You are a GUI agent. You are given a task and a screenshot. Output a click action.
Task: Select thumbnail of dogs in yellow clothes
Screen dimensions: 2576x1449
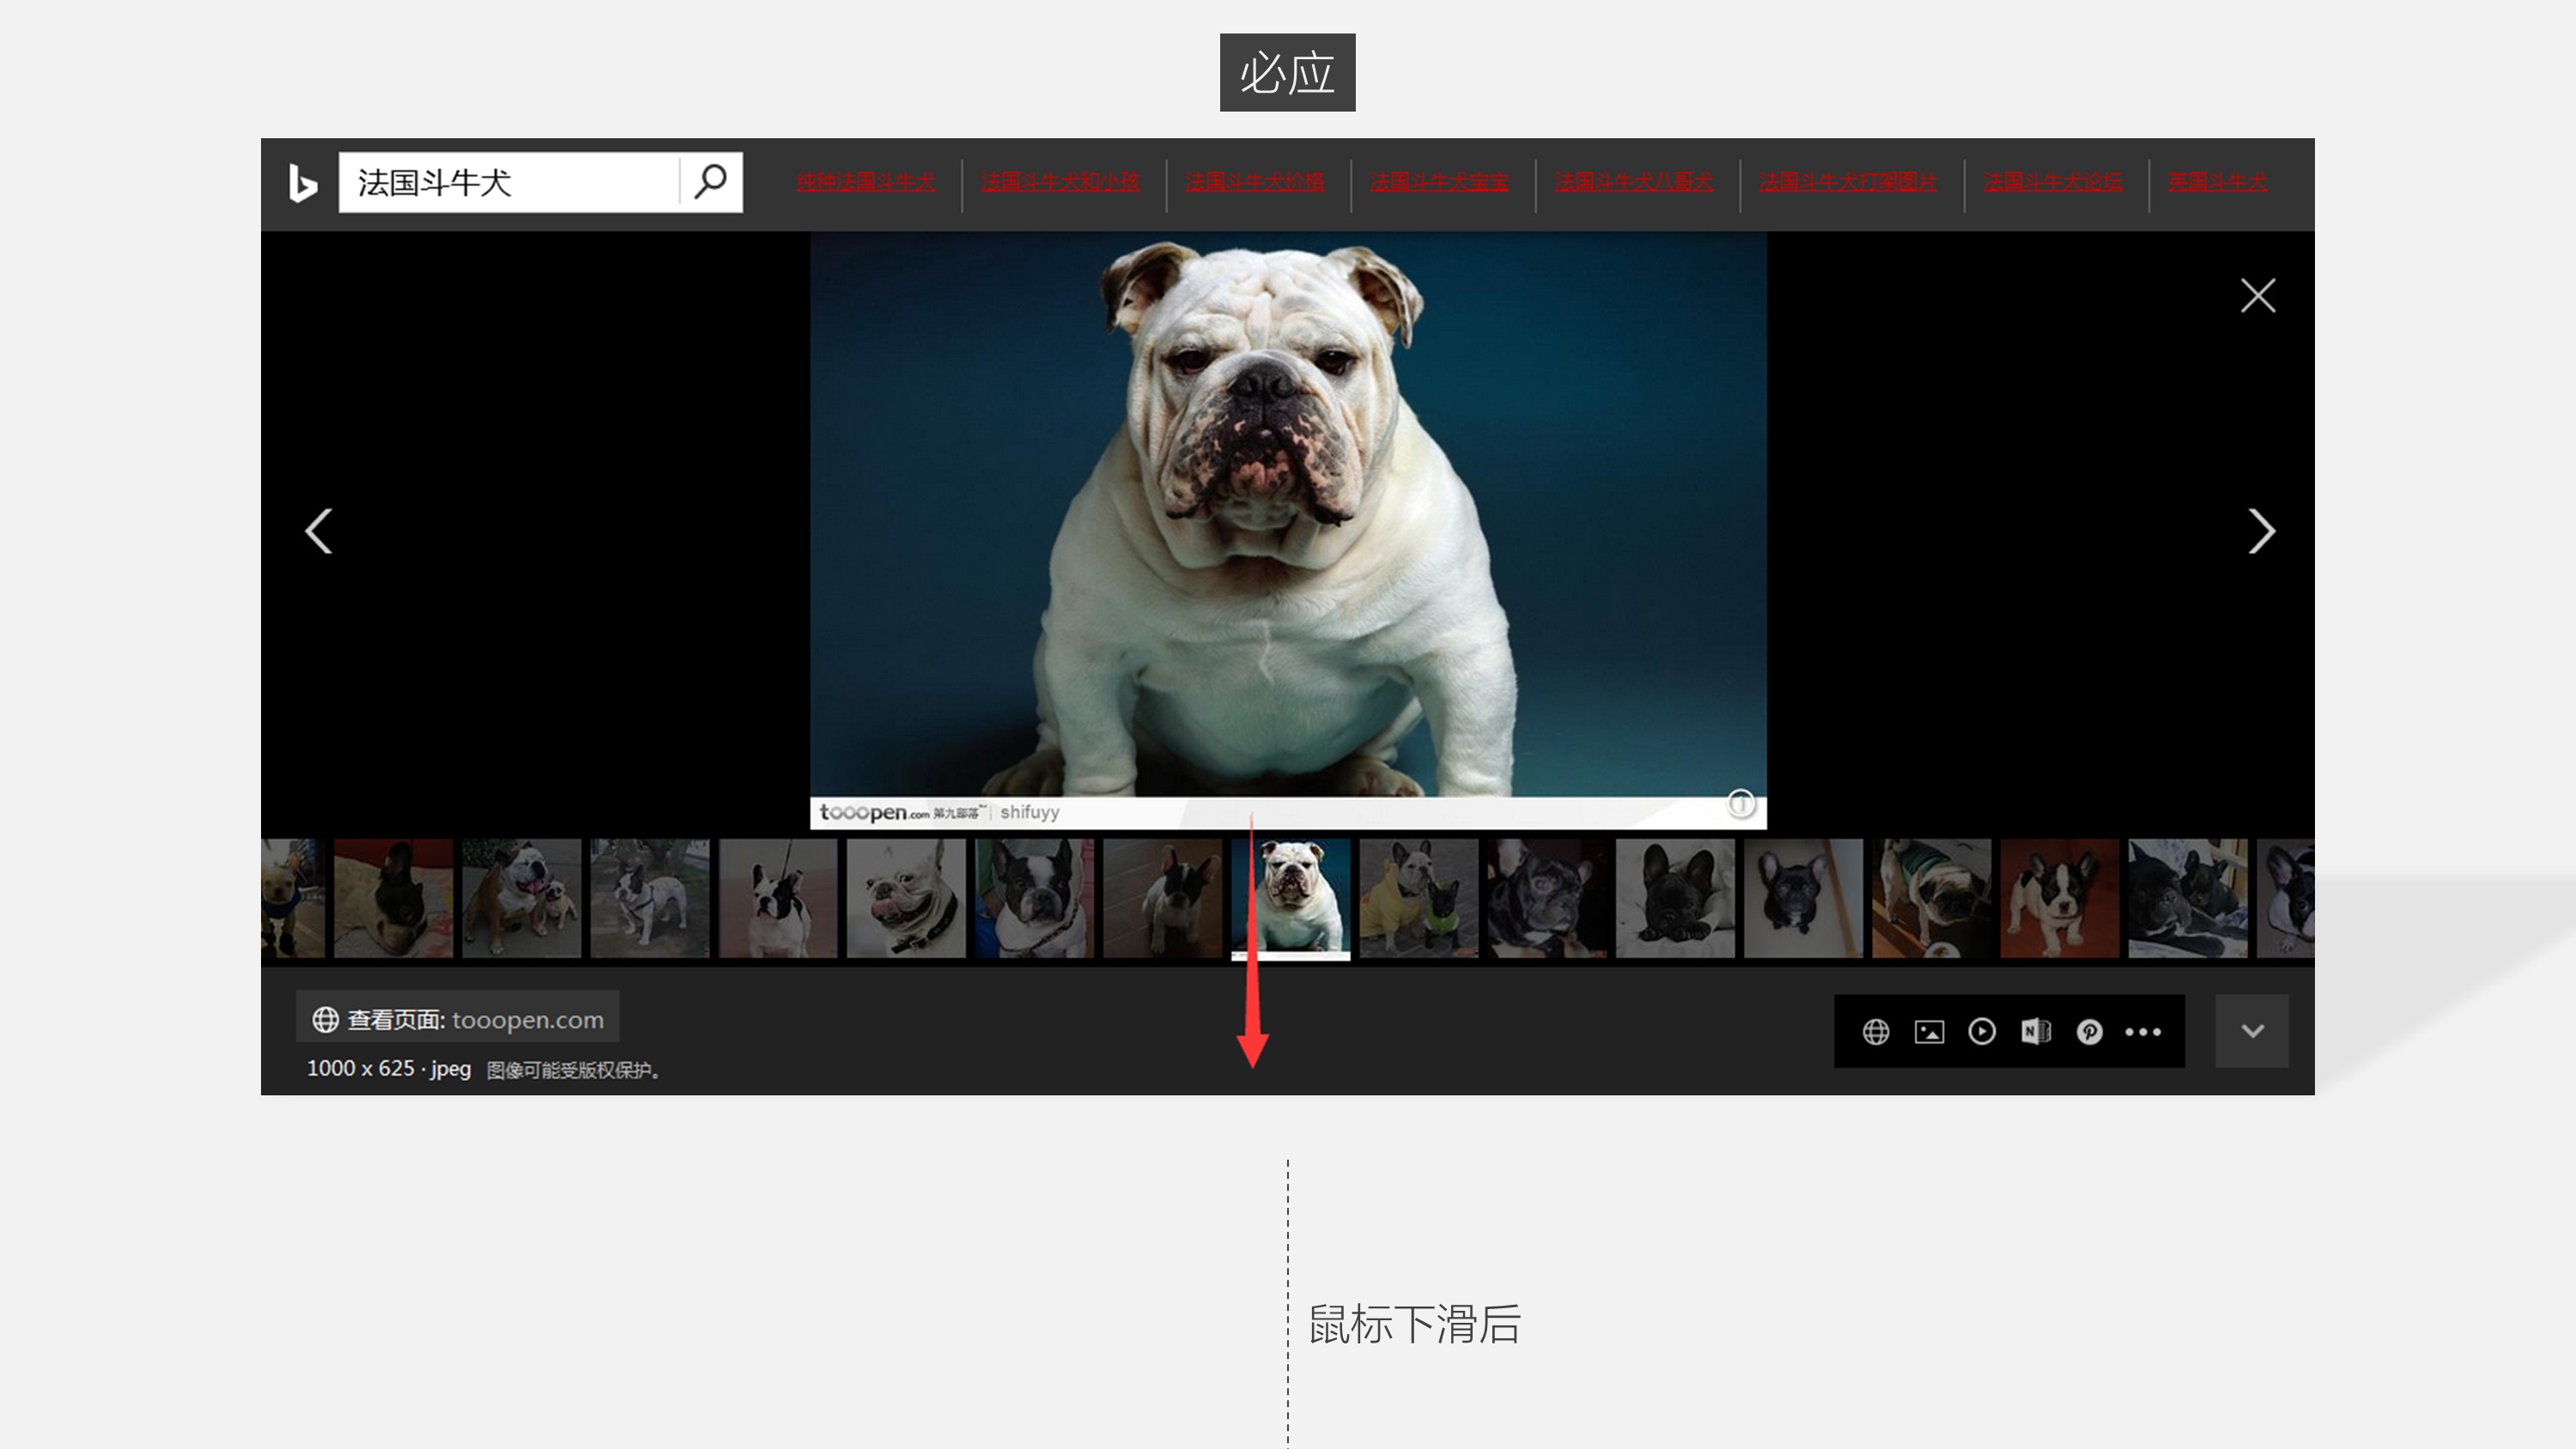(x=1419, y=898)
